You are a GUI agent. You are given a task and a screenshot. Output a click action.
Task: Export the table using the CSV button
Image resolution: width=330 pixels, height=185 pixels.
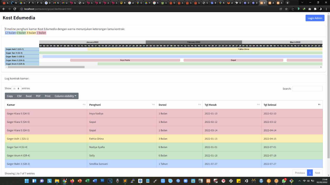click(x=19, y=96)
